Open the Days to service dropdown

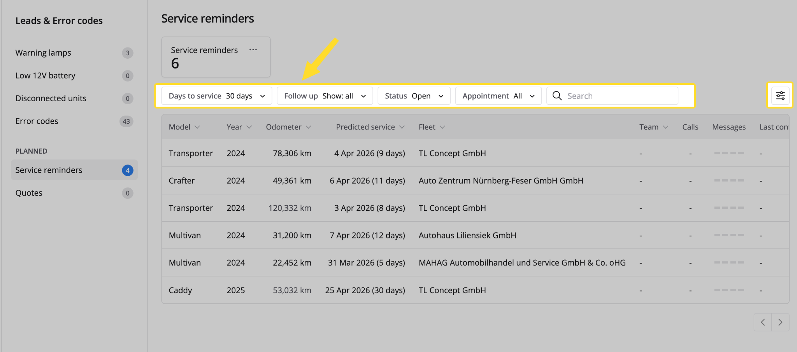click(x=217, y=96)
